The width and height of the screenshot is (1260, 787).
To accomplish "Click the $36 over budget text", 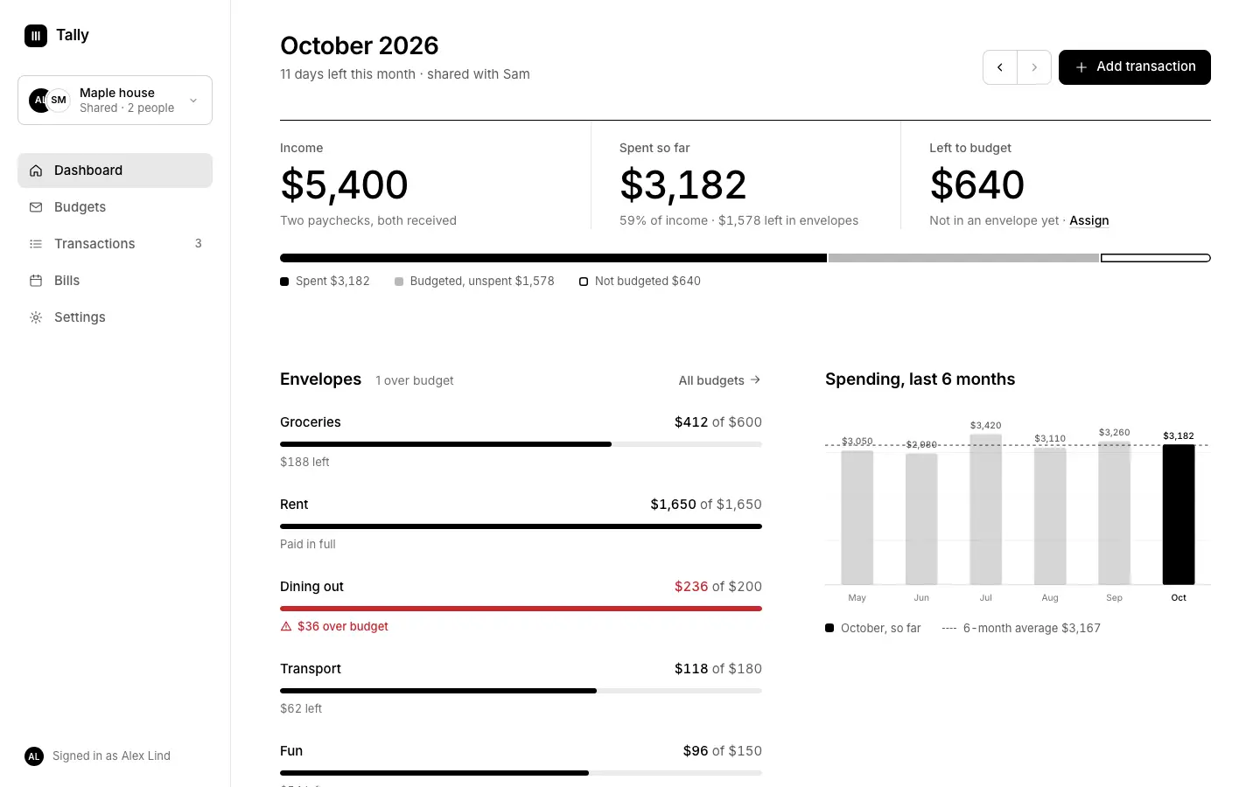I will click(343, 627).
